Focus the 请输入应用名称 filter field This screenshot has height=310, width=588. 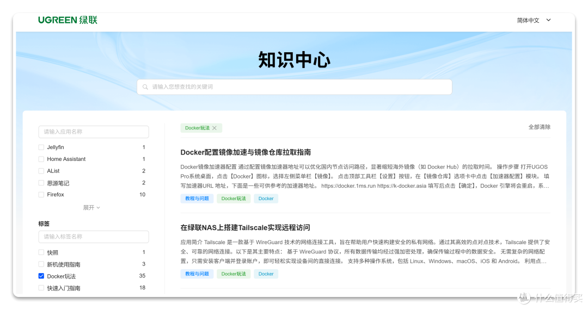pyautogui.click(x=94, y=132)
